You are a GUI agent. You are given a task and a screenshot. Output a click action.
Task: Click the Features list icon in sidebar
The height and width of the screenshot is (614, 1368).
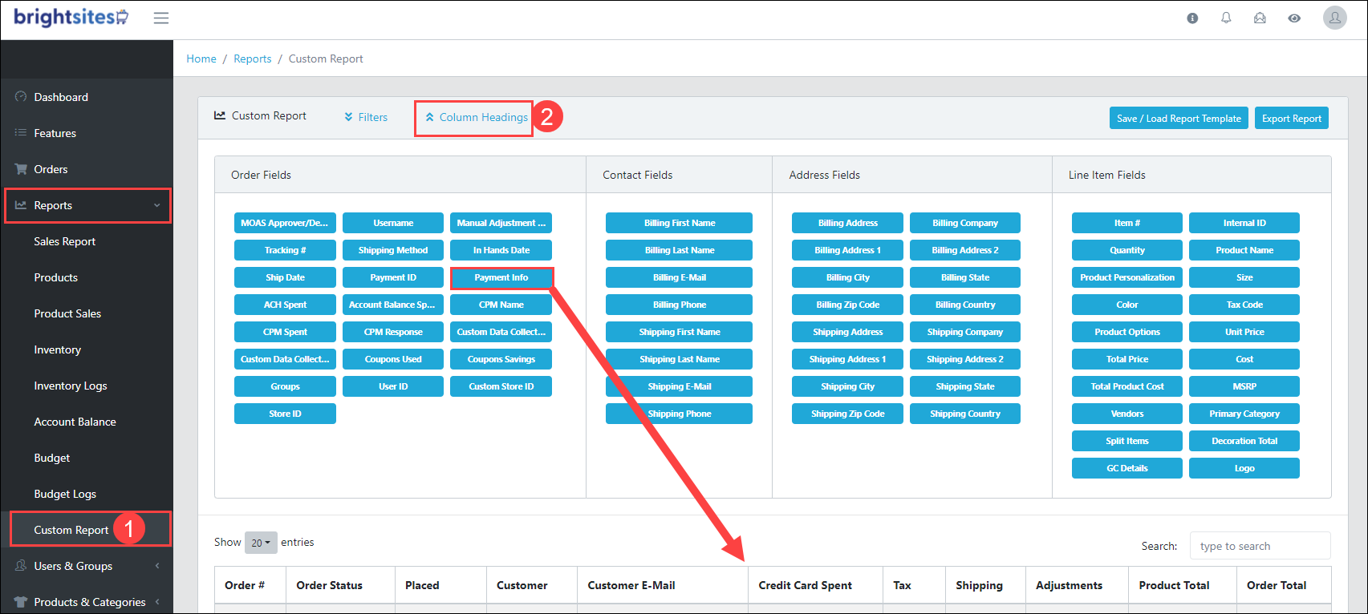[x=21, y=133]
